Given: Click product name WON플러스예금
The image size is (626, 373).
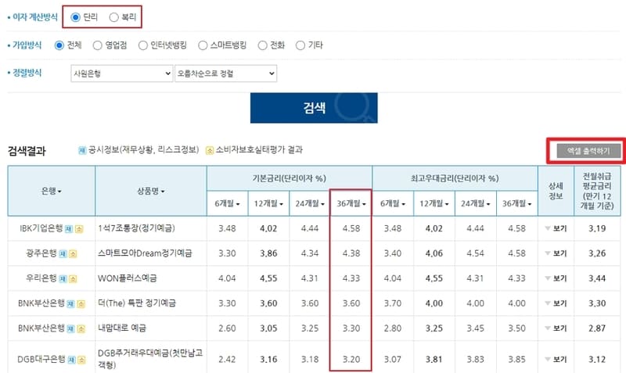Looking at the screenshot, I should (x=128, y=278).
